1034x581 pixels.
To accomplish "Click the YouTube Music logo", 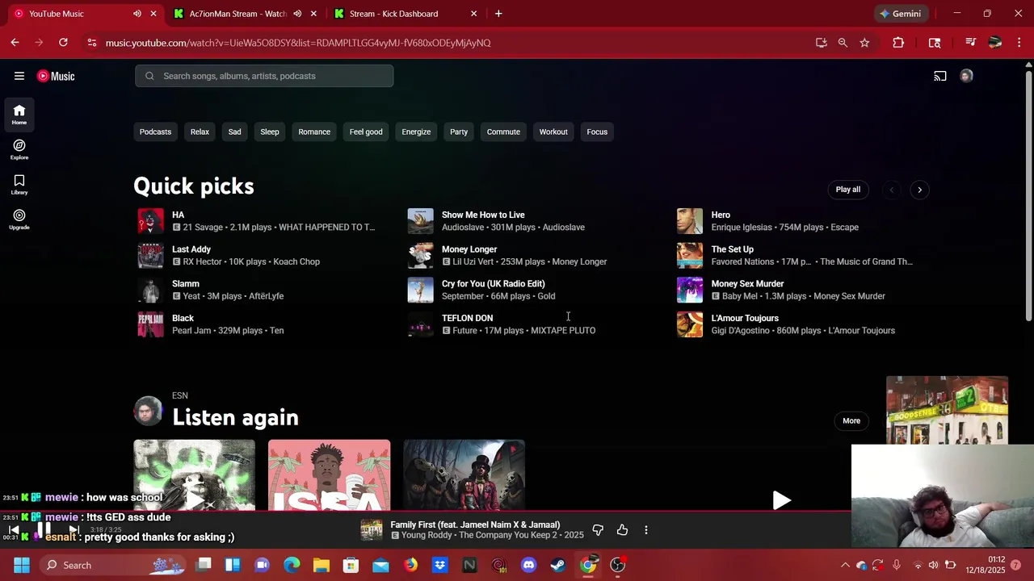I will point(56,76).
